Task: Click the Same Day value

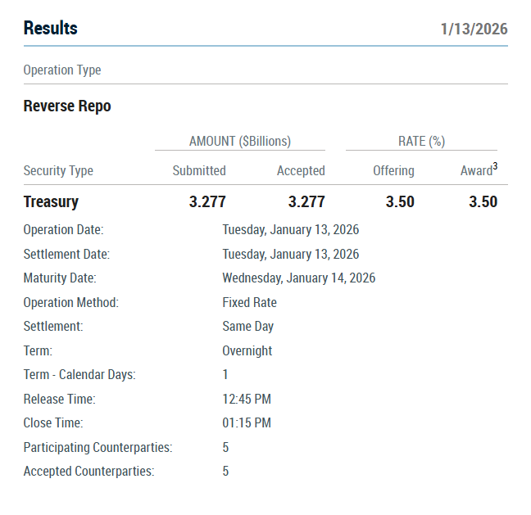Action: [x=248, y=327]
